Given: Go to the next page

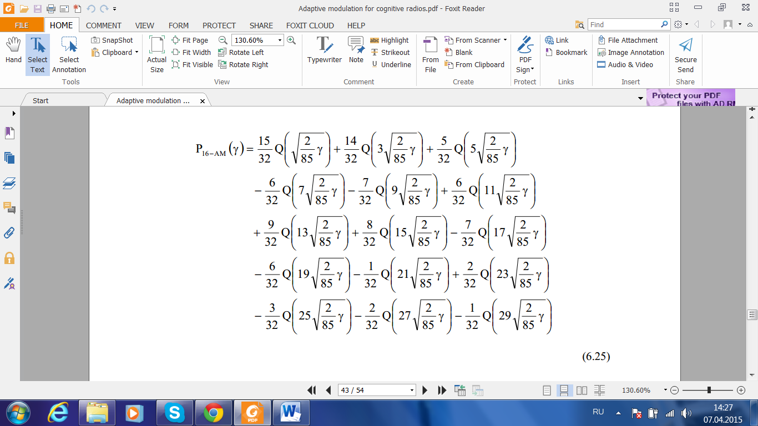Looking at the screenshot, I should pyautogui.click(x=425, y=390).
